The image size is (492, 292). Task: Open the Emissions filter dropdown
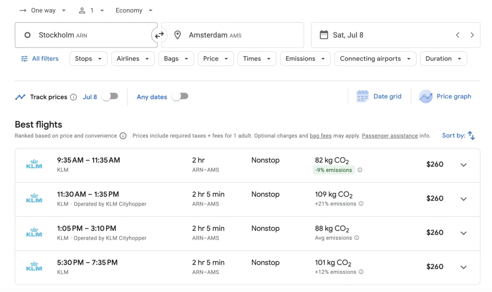coord(305,59)
